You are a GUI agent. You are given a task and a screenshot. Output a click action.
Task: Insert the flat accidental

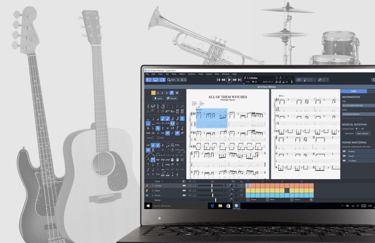(x=153, y=128)
